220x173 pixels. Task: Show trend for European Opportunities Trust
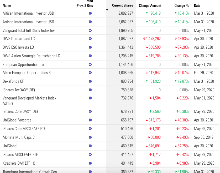point(90,64)
